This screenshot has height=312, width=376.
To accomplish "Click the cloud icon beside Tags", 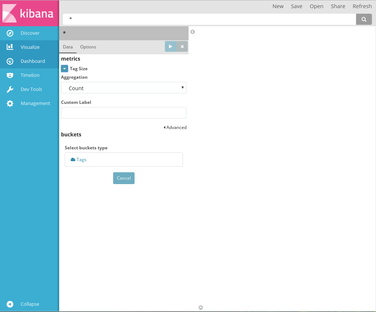I will (x=73, y=159).
